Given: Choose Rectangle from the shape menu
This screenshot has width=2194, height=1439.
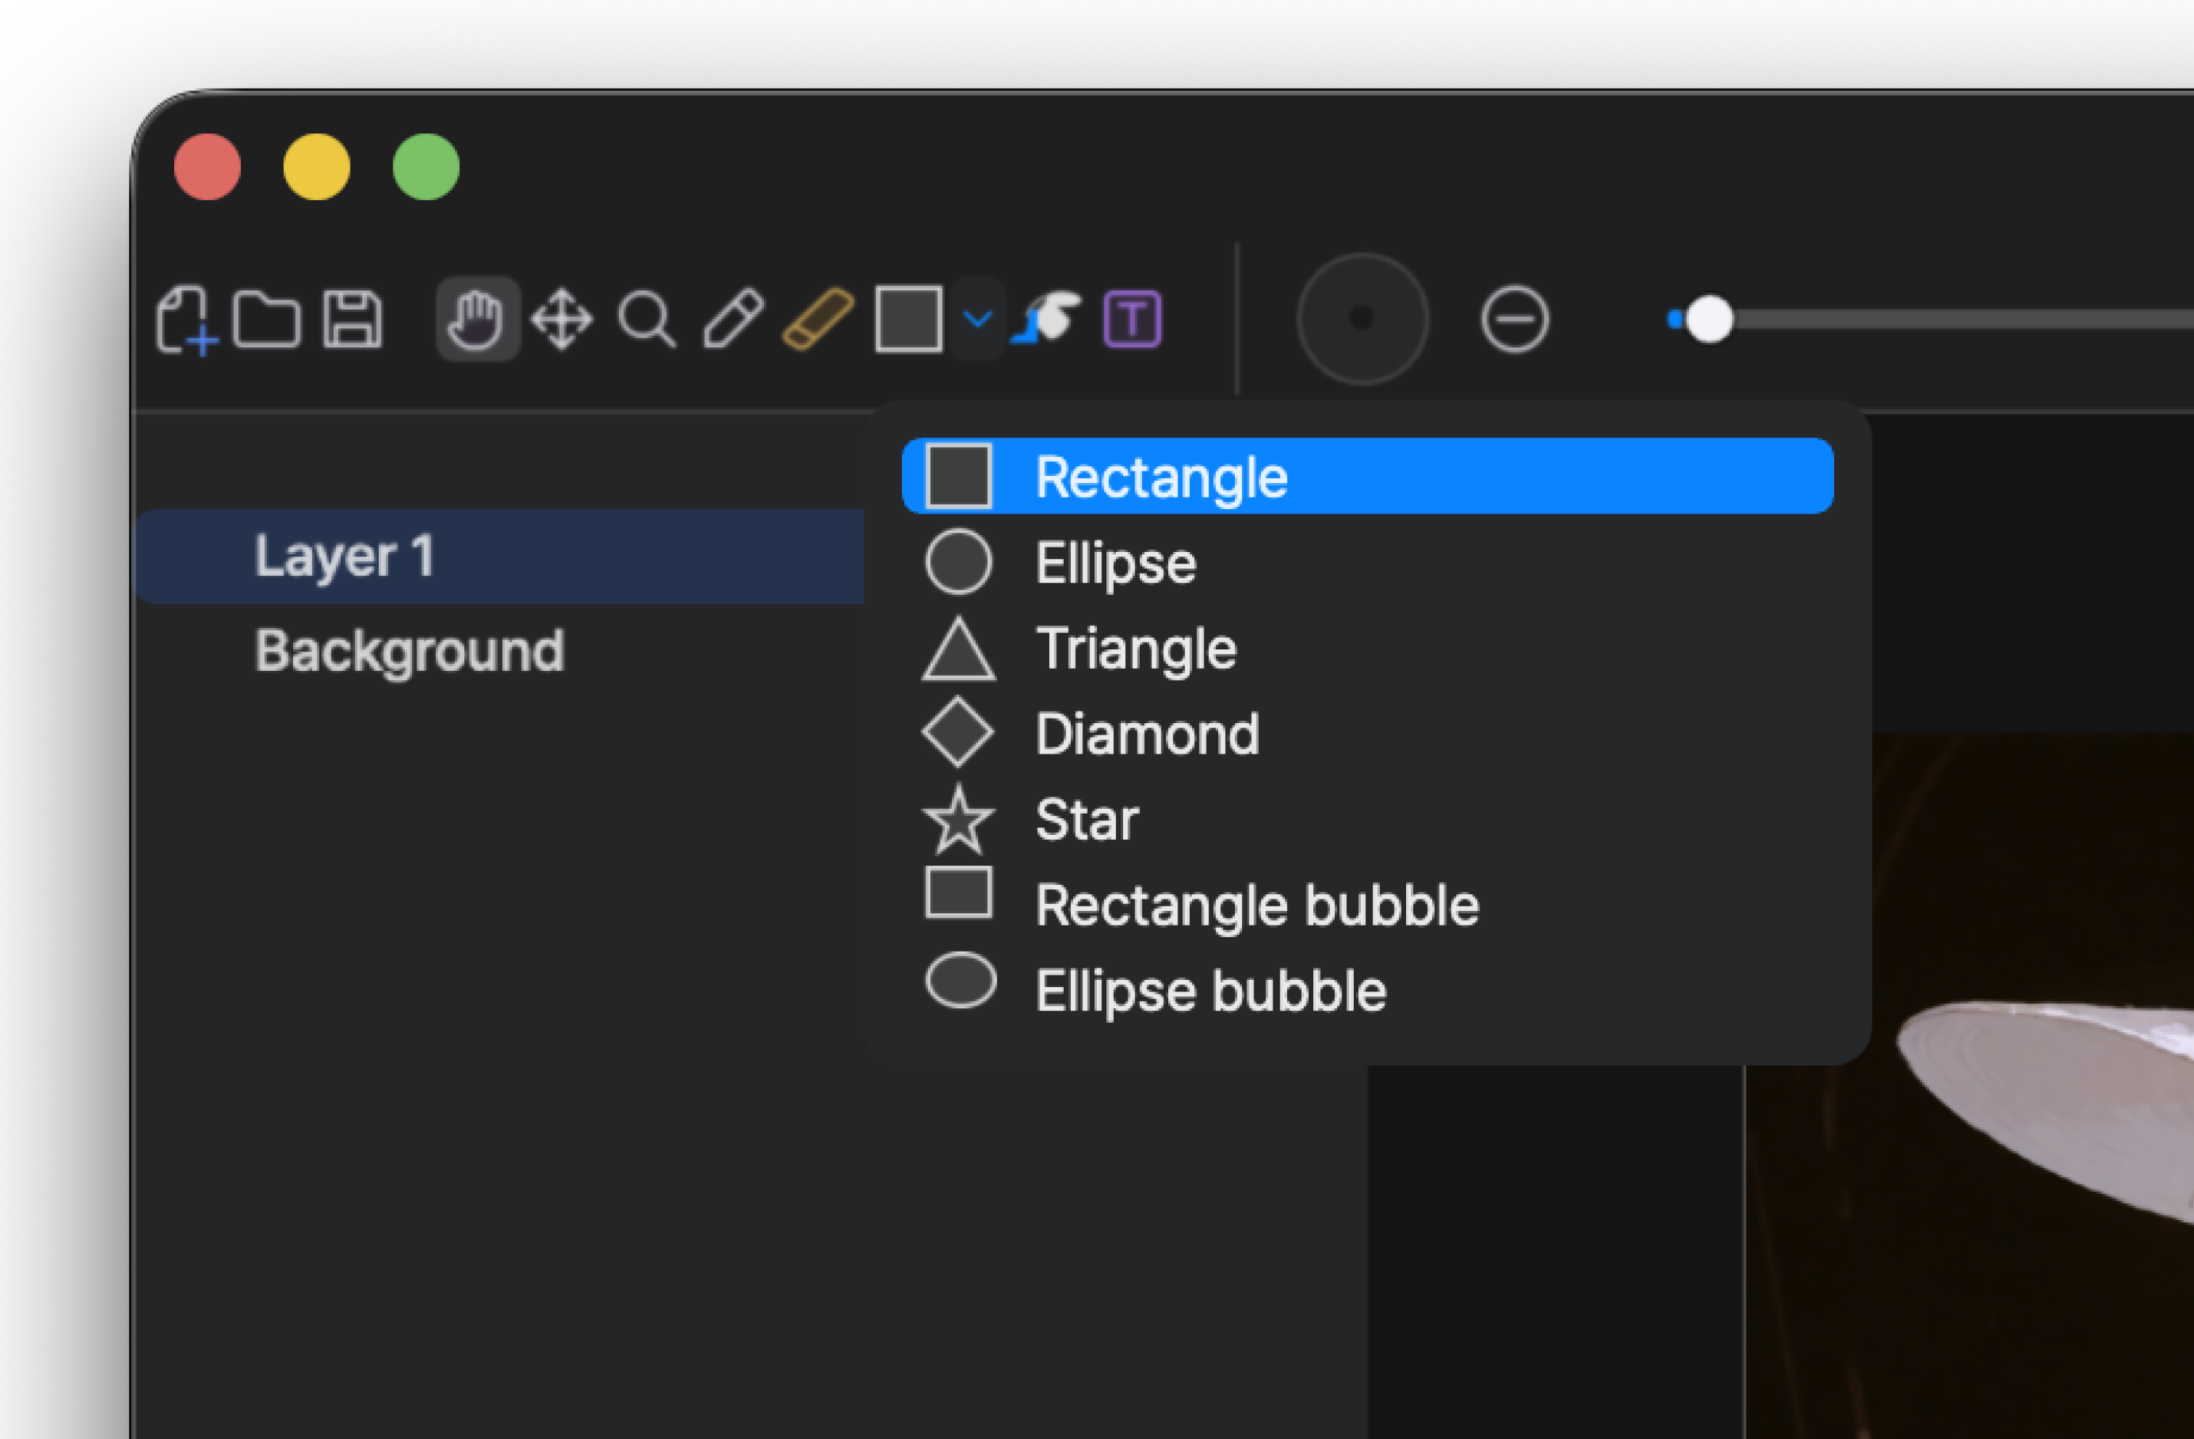Looking at the screenshot, I should pyautogui.click(x=1367, y=477).
